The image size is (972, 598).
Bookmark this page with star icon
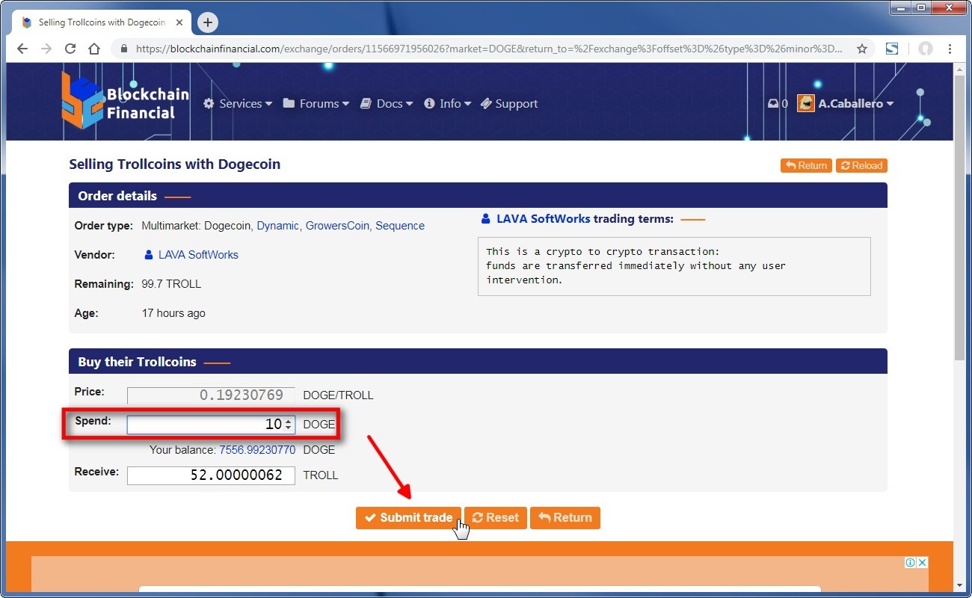coord(861,49)
